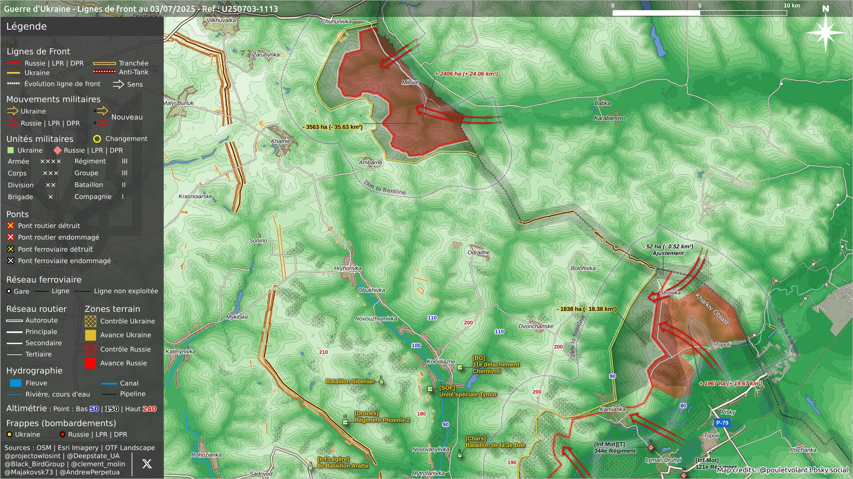Select the Bataillon de la 3e Bde marker
The width and height of the screenshot is (853, 479).
click(x=460, y=455)
